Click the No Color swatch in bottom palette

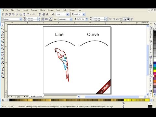8,100
